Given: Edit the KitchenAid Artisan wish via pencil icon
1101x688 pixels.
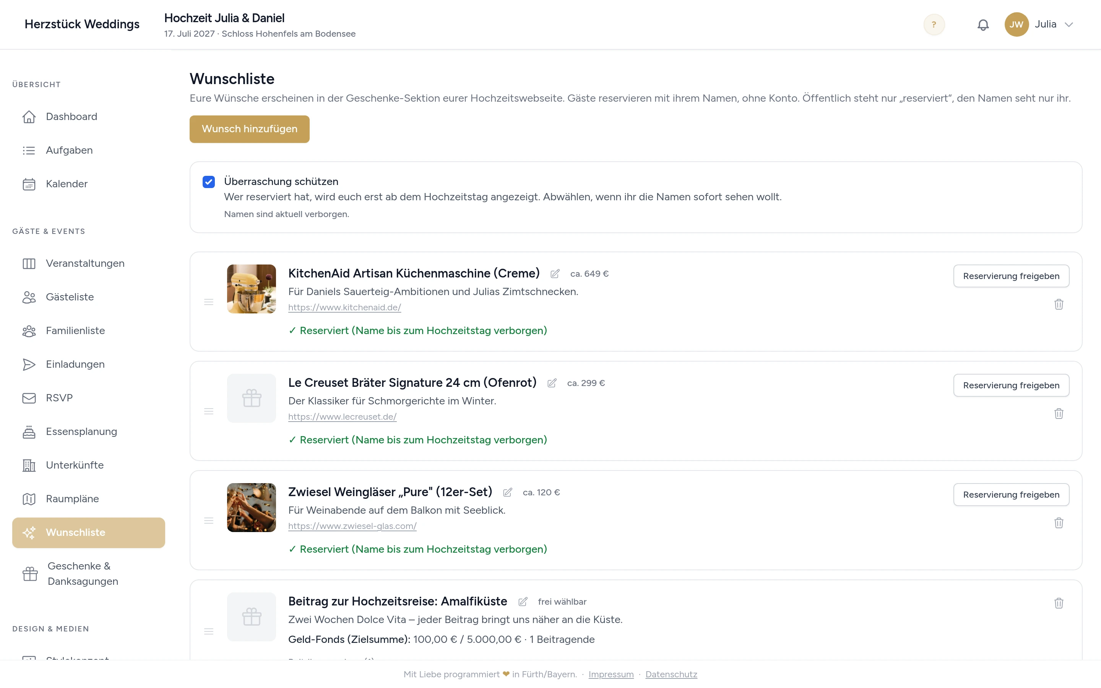Looking at the screenshot, I should tap(555, 273).
